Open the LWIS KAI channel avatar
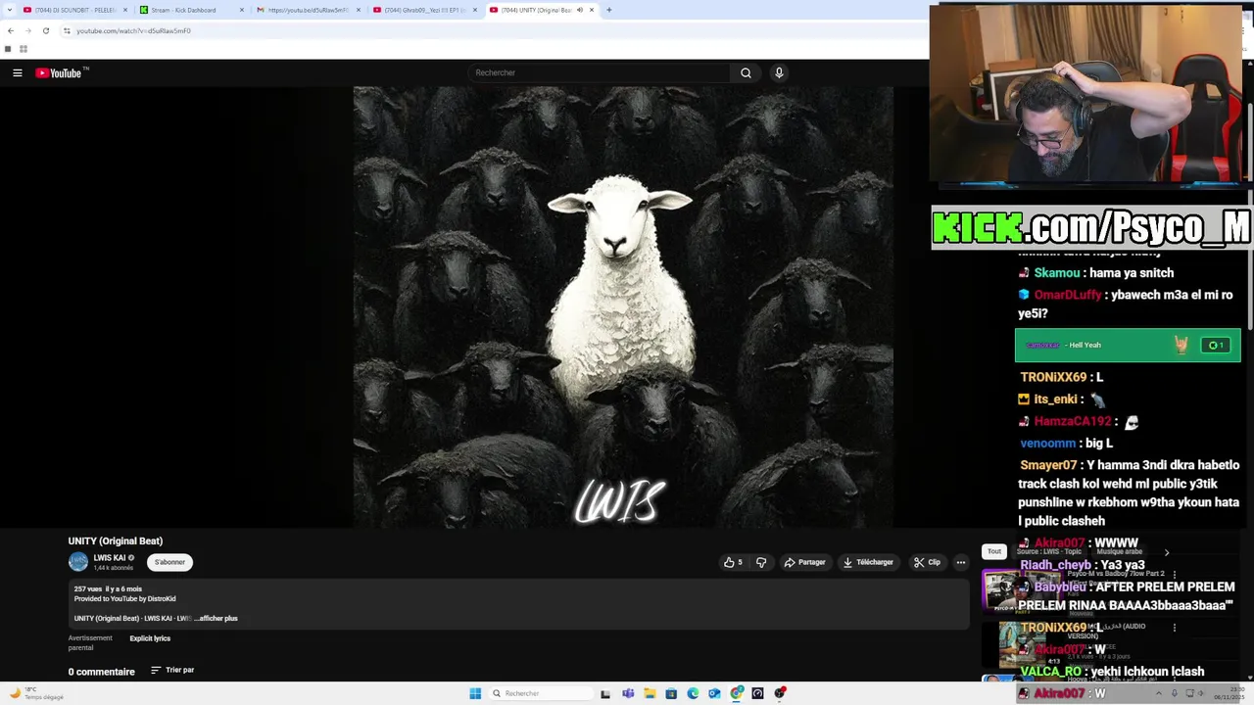 [77, 562]
